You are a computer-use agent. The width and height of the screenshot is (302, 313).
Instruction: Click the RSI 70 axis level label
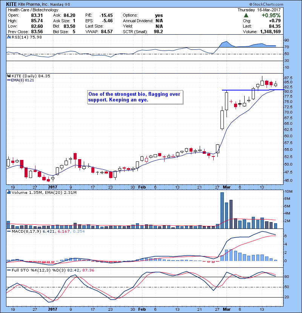pos(287,47)
